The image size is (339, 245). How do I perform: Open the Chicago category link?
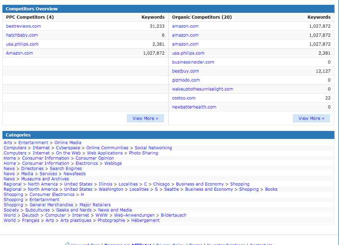[x=162, y=184]
